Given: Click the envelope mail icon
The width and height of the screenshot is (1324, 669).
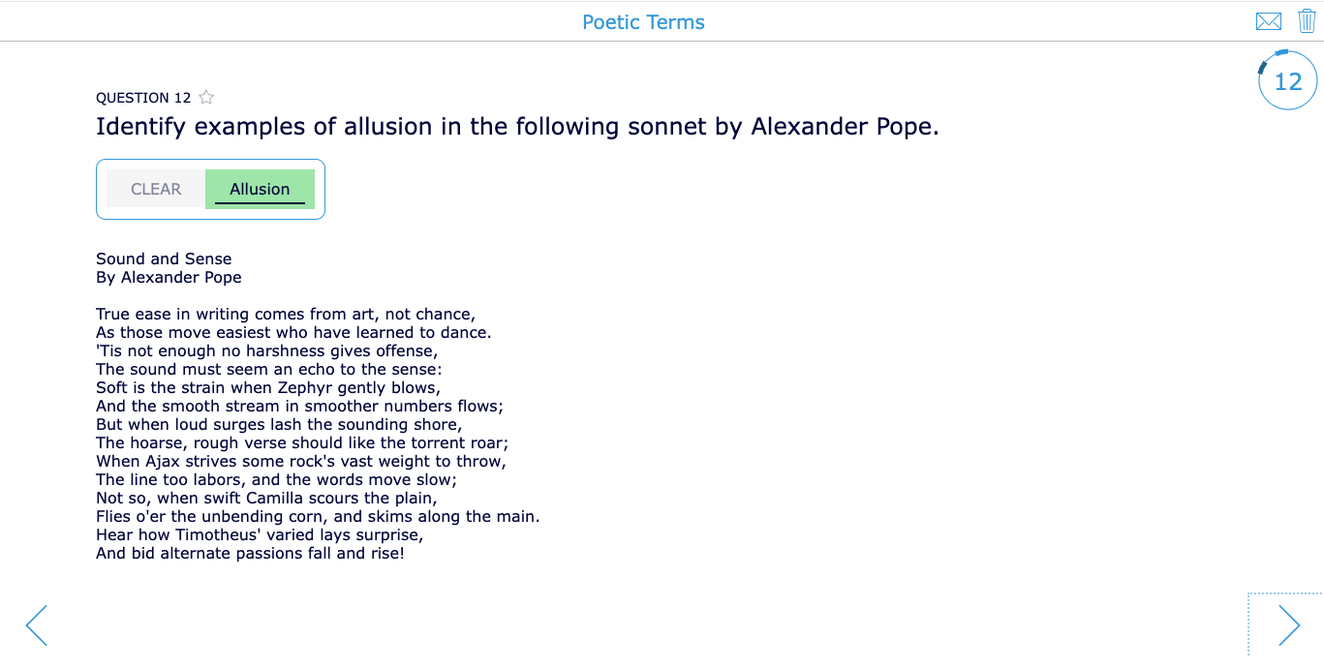Looking at the screenshot, I should (1268, 21).
